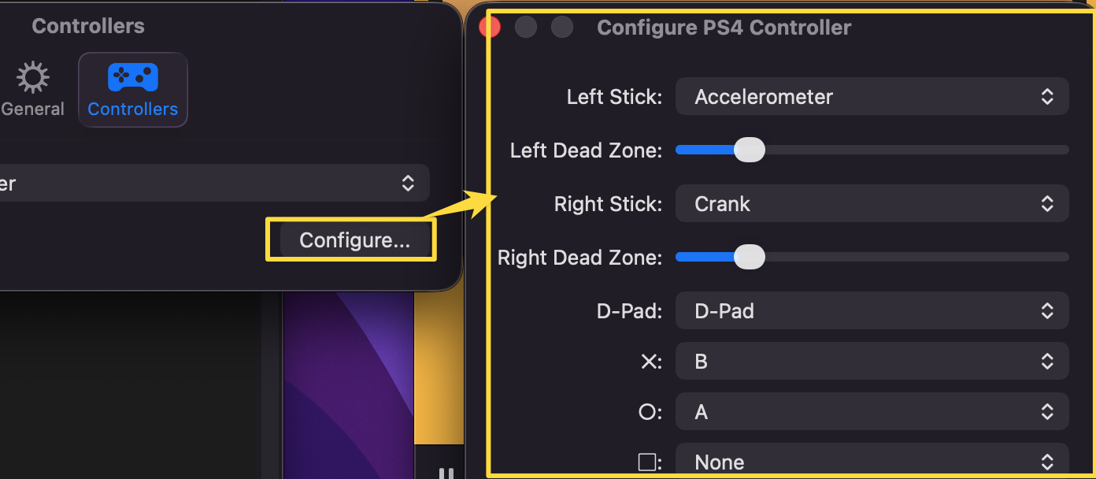Click the Left Dead Zone slider track
Viewport: 1096px width, 479px height.
click(x=872, y=150)
